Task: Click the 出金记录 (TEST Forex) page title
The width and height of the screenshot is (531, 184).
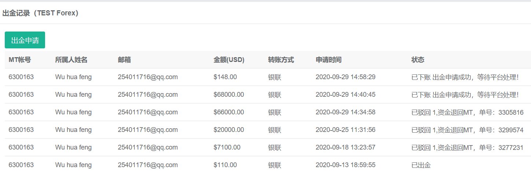Action: 40,13
